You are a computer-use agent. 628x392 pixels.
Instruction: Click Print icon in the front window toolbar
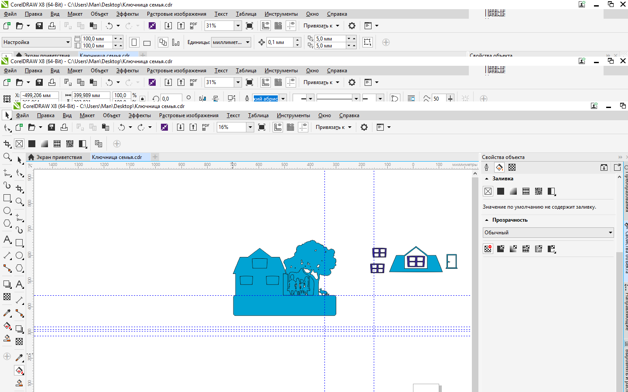tap(64, 127)
